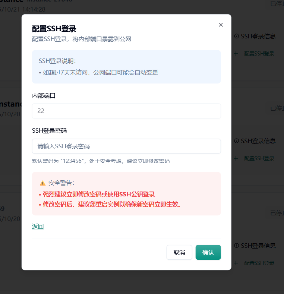
Task: Click the warning triangle icon beside 安全警告
Action: pos(42,183)
